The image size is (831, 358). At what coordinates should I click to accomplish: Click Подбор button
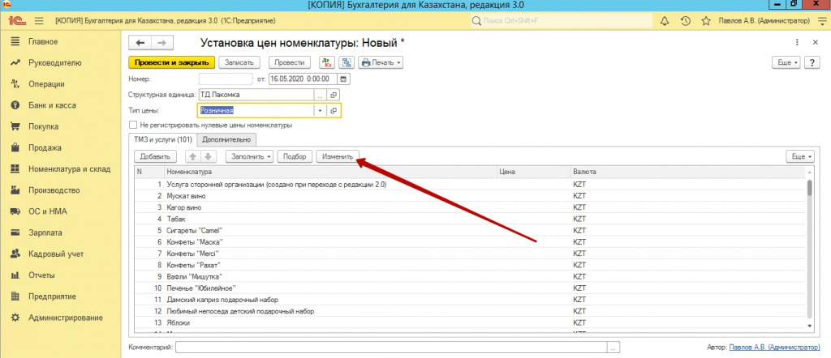295,156
